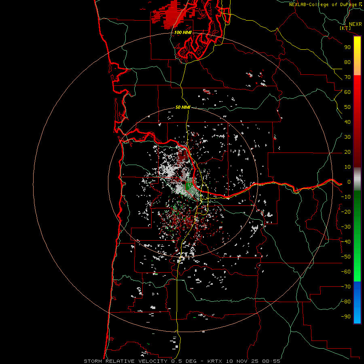Click the 50 value on velocity scale
Viewport: 364px width, 364px height.
click(x=347, y=107)
